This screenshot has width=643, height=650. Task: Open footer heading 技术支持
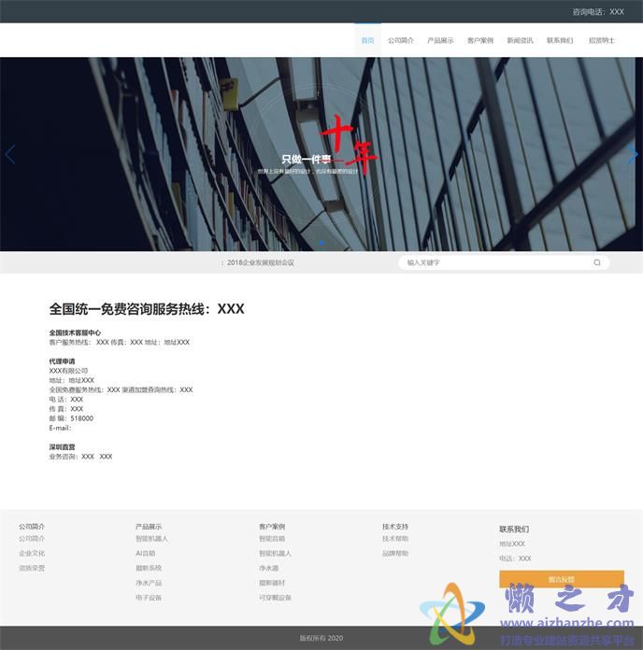tap(395, 527)
